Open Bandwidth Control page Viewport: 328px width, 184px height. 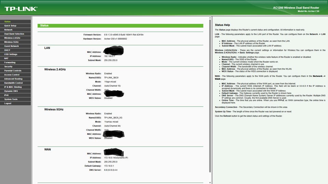click(x=15, y=83)
